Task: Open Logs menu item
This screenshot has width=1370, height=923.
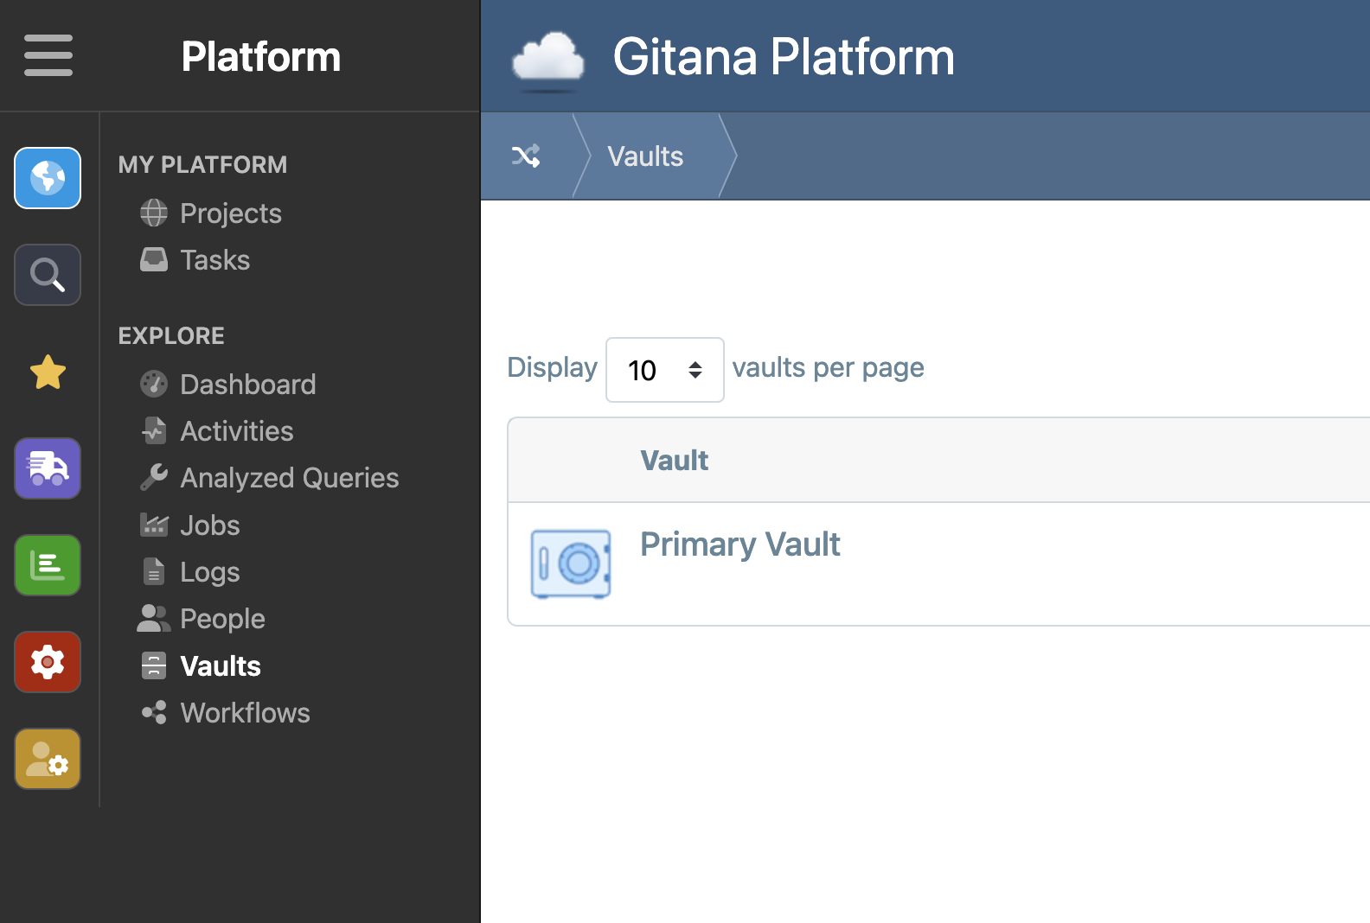Action: 209,571
